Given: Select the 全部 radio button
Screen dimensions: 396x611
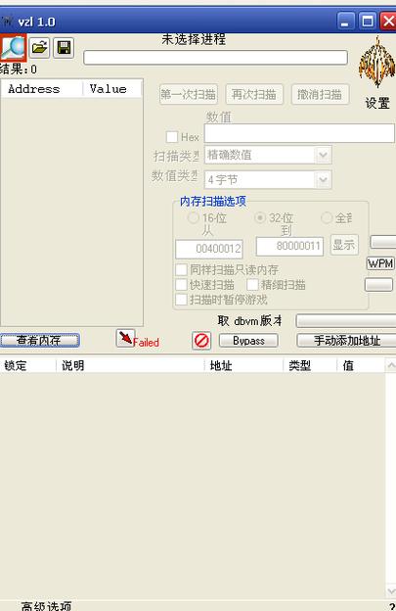Looking at the screenshot, I should coord(327,217).
